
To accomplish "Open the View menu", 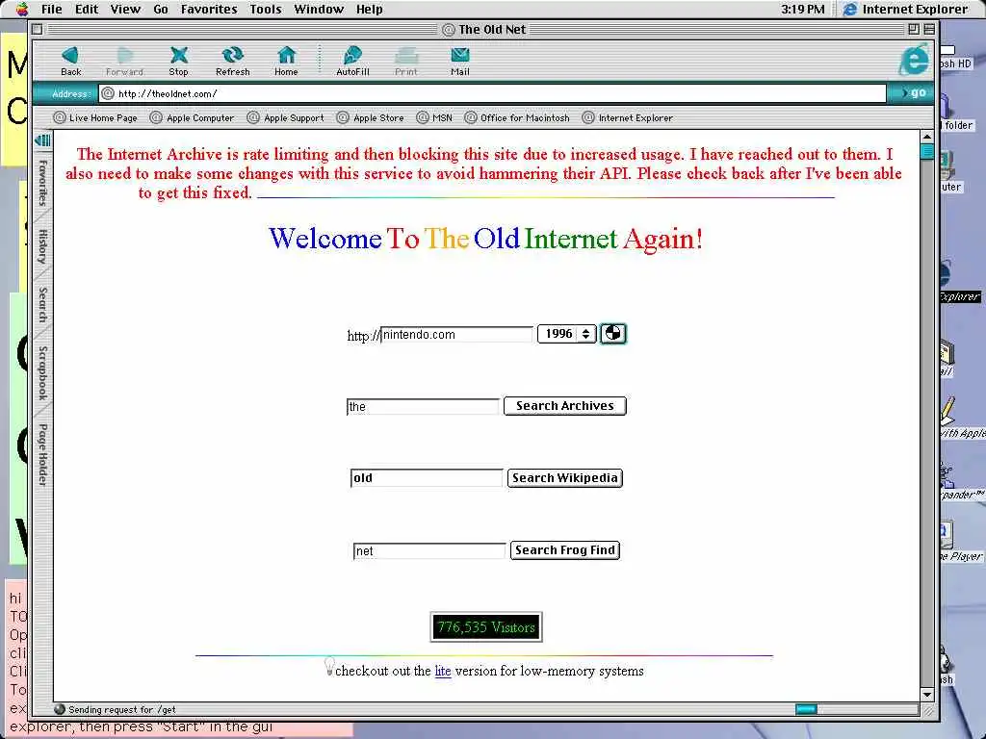I will coord(125,9).
